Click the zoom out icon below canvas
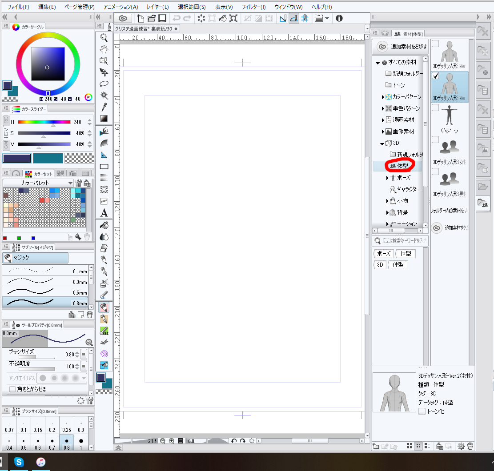 tap(163, 441)
